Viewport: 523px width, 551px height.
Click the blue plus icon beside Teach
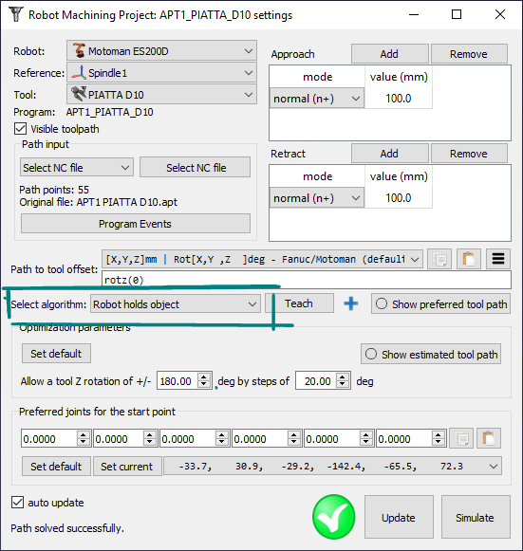350,304
